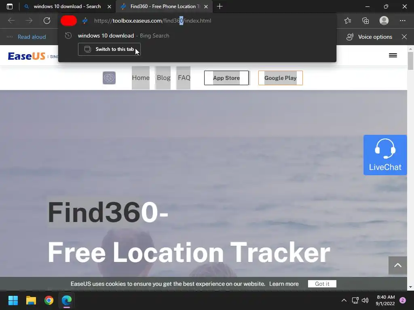
Task: Click the Find360 app logo icon
Action: 109,78
